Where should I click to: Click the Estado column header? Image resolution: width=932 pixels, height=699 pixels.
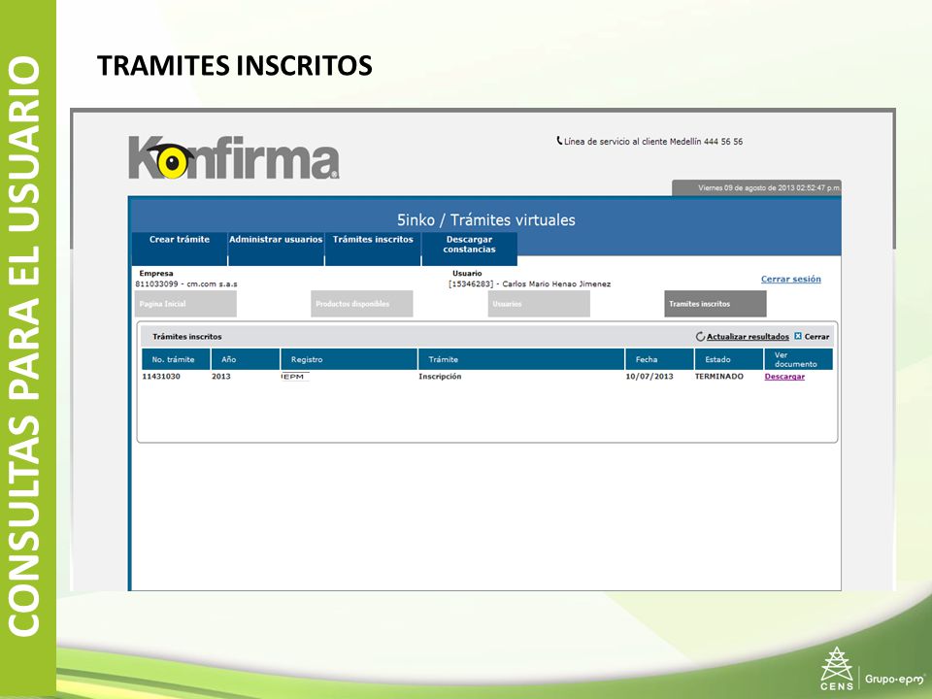point(729,359)
